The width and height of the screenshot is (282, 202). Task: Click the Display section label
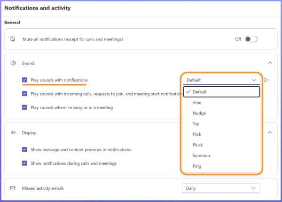click(x=29, y=133)
